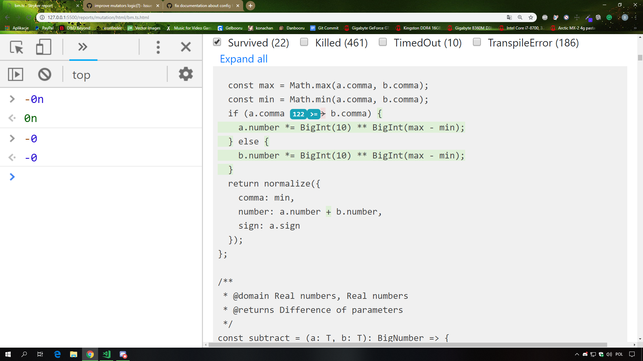The width and height of the screenshot is (643, 361).
Task: Open the translate icon in address bar
Action: (510, 17)
